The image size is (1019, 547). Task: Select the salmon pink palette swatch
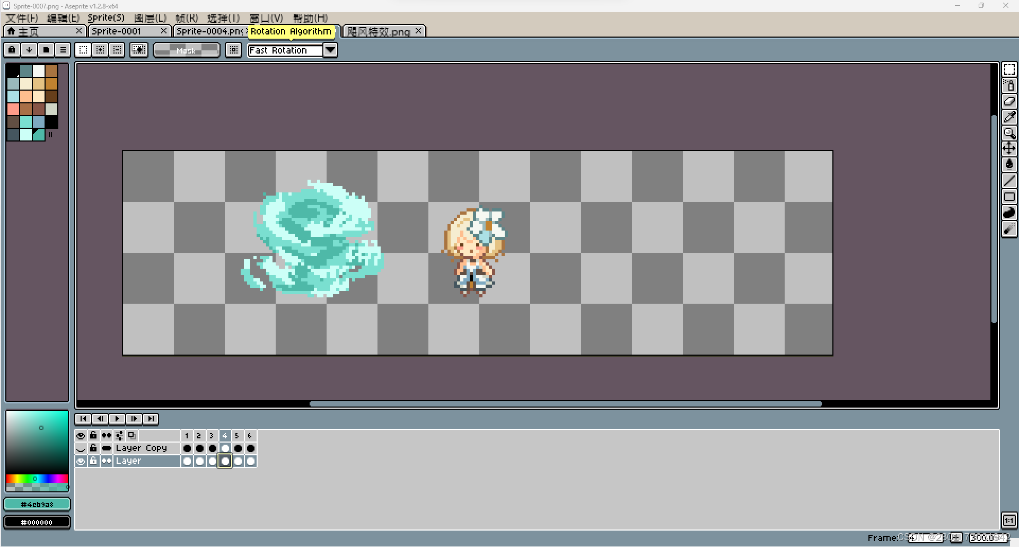[x=13, y=109]
